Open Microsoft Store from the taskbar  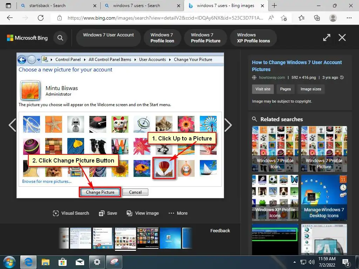(x=62, y=262)
